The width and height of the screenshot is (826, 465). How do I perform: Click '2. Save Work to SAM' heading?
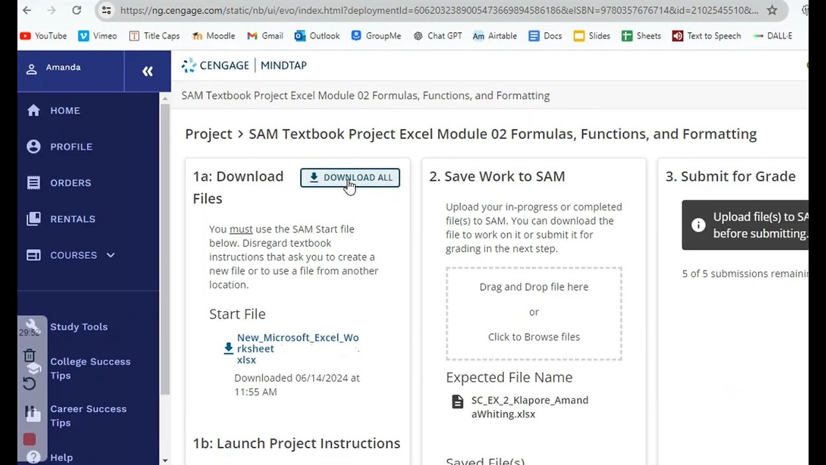(497, 176)
